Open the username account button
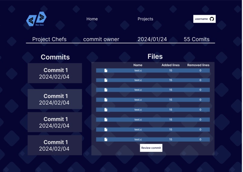 click(204, 19)
